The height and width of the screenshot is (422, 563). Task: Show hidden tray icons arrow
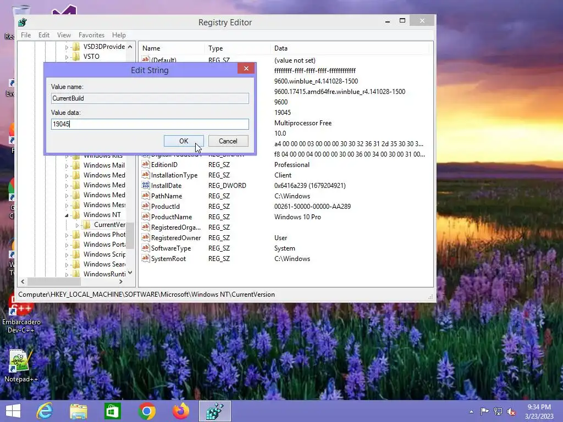[471, 412]
